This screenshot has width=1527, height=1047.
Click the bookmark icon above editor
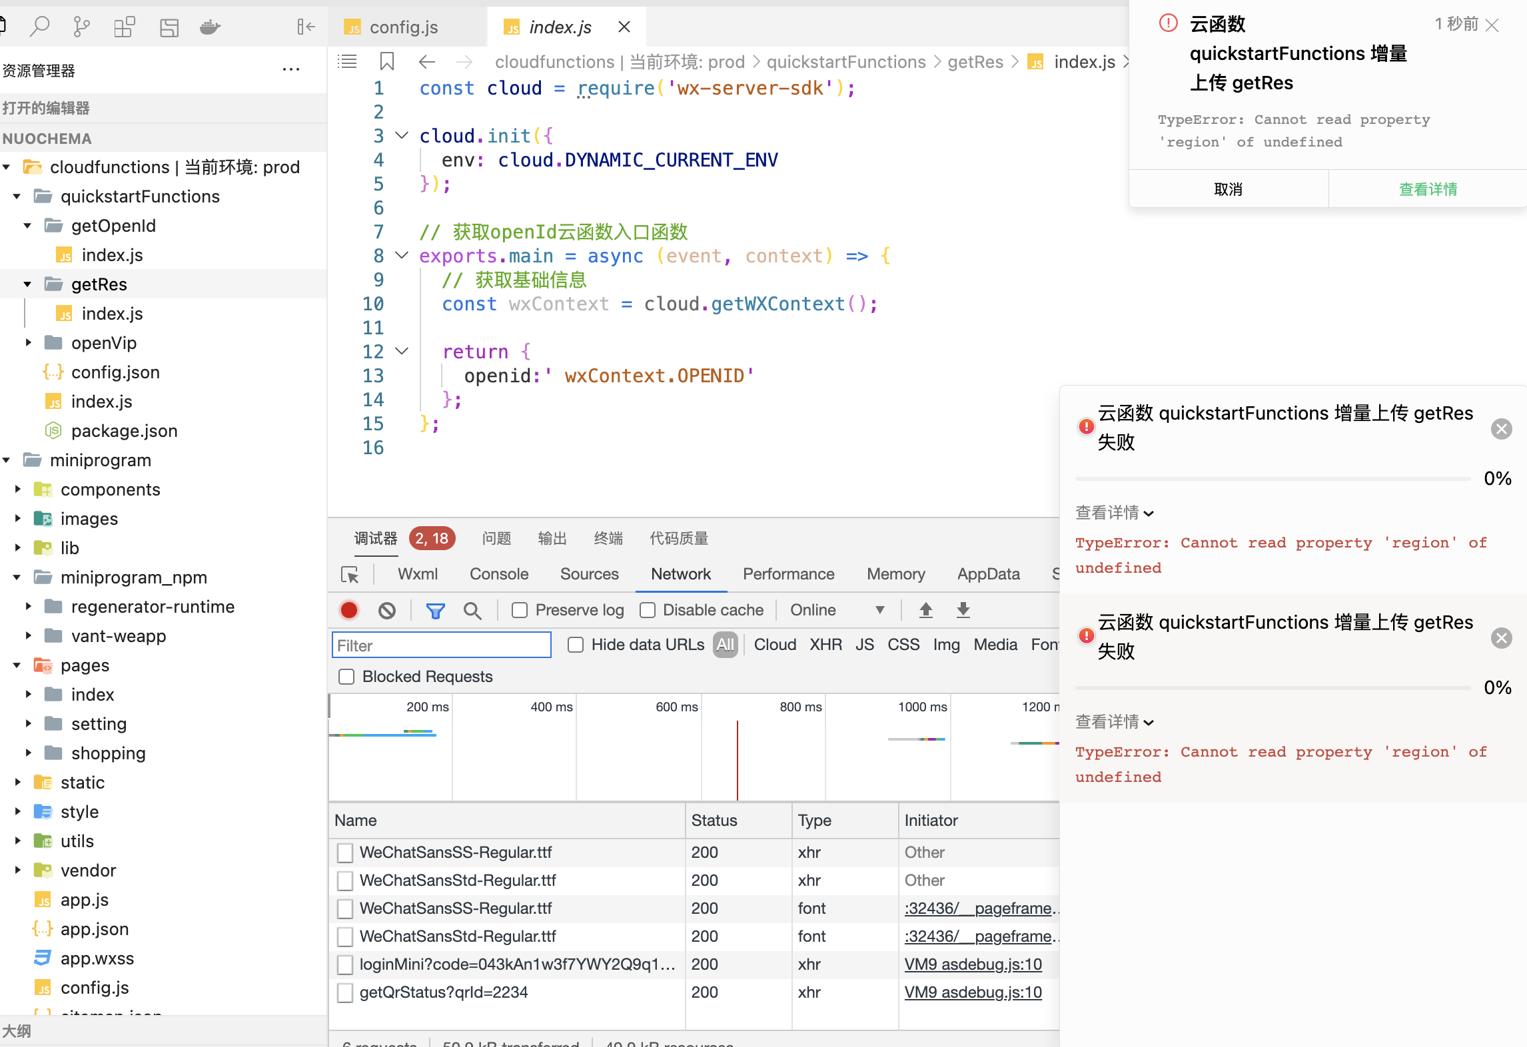[386, 62]
